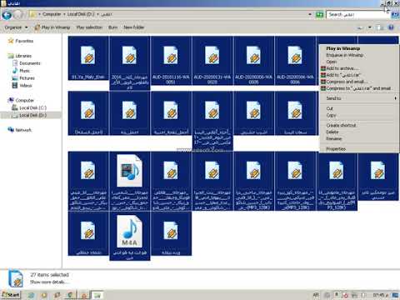
Task: Create a New folder from toolbar
Action: click(133, 27)
